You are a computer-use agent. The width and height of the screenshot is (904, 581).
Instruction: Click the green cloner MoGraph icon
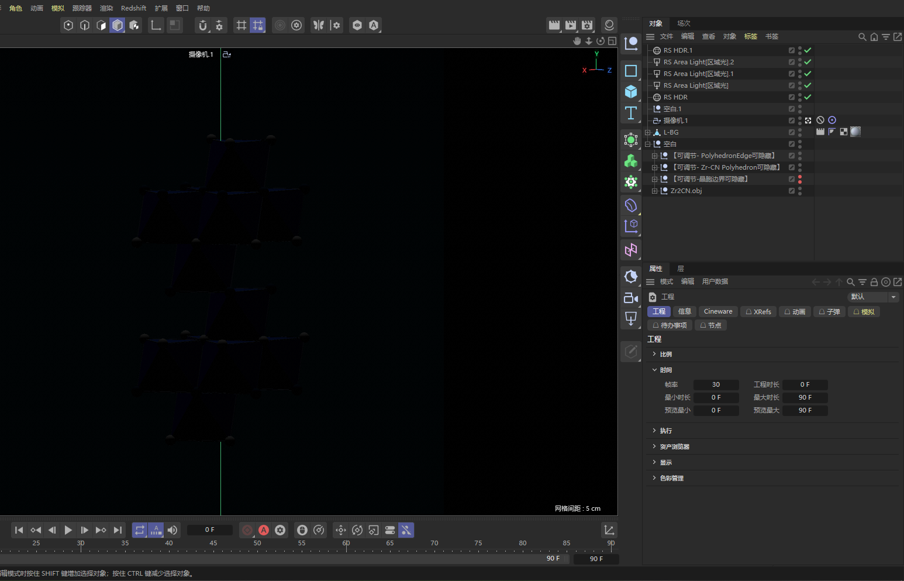(631, 161)
